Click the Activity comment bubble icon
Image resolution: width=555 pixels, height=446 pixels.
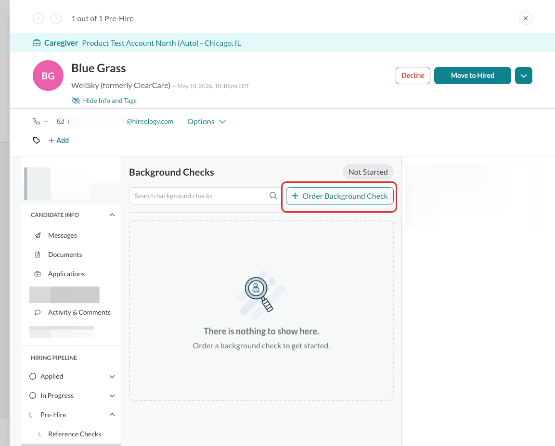38,312
